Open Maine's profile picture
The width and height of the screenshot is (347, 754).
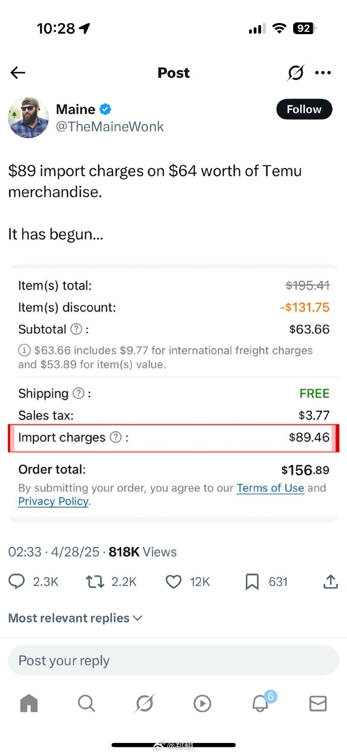pos(28,118)
